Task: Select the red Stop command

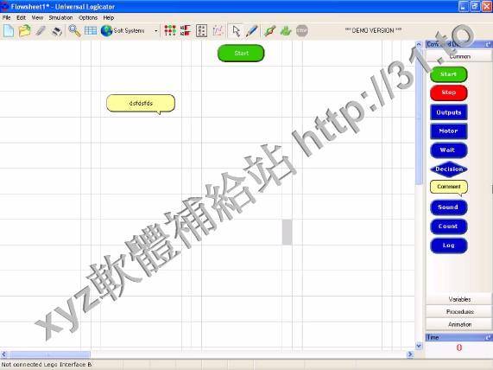Action: coord(448,92)
